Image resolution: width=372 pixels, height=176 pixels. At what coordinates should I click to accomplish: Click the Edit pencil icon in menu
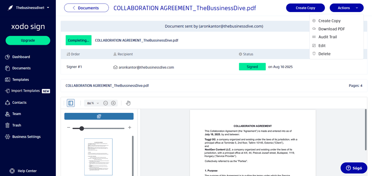pyautogui.click(x=314, y=45)
